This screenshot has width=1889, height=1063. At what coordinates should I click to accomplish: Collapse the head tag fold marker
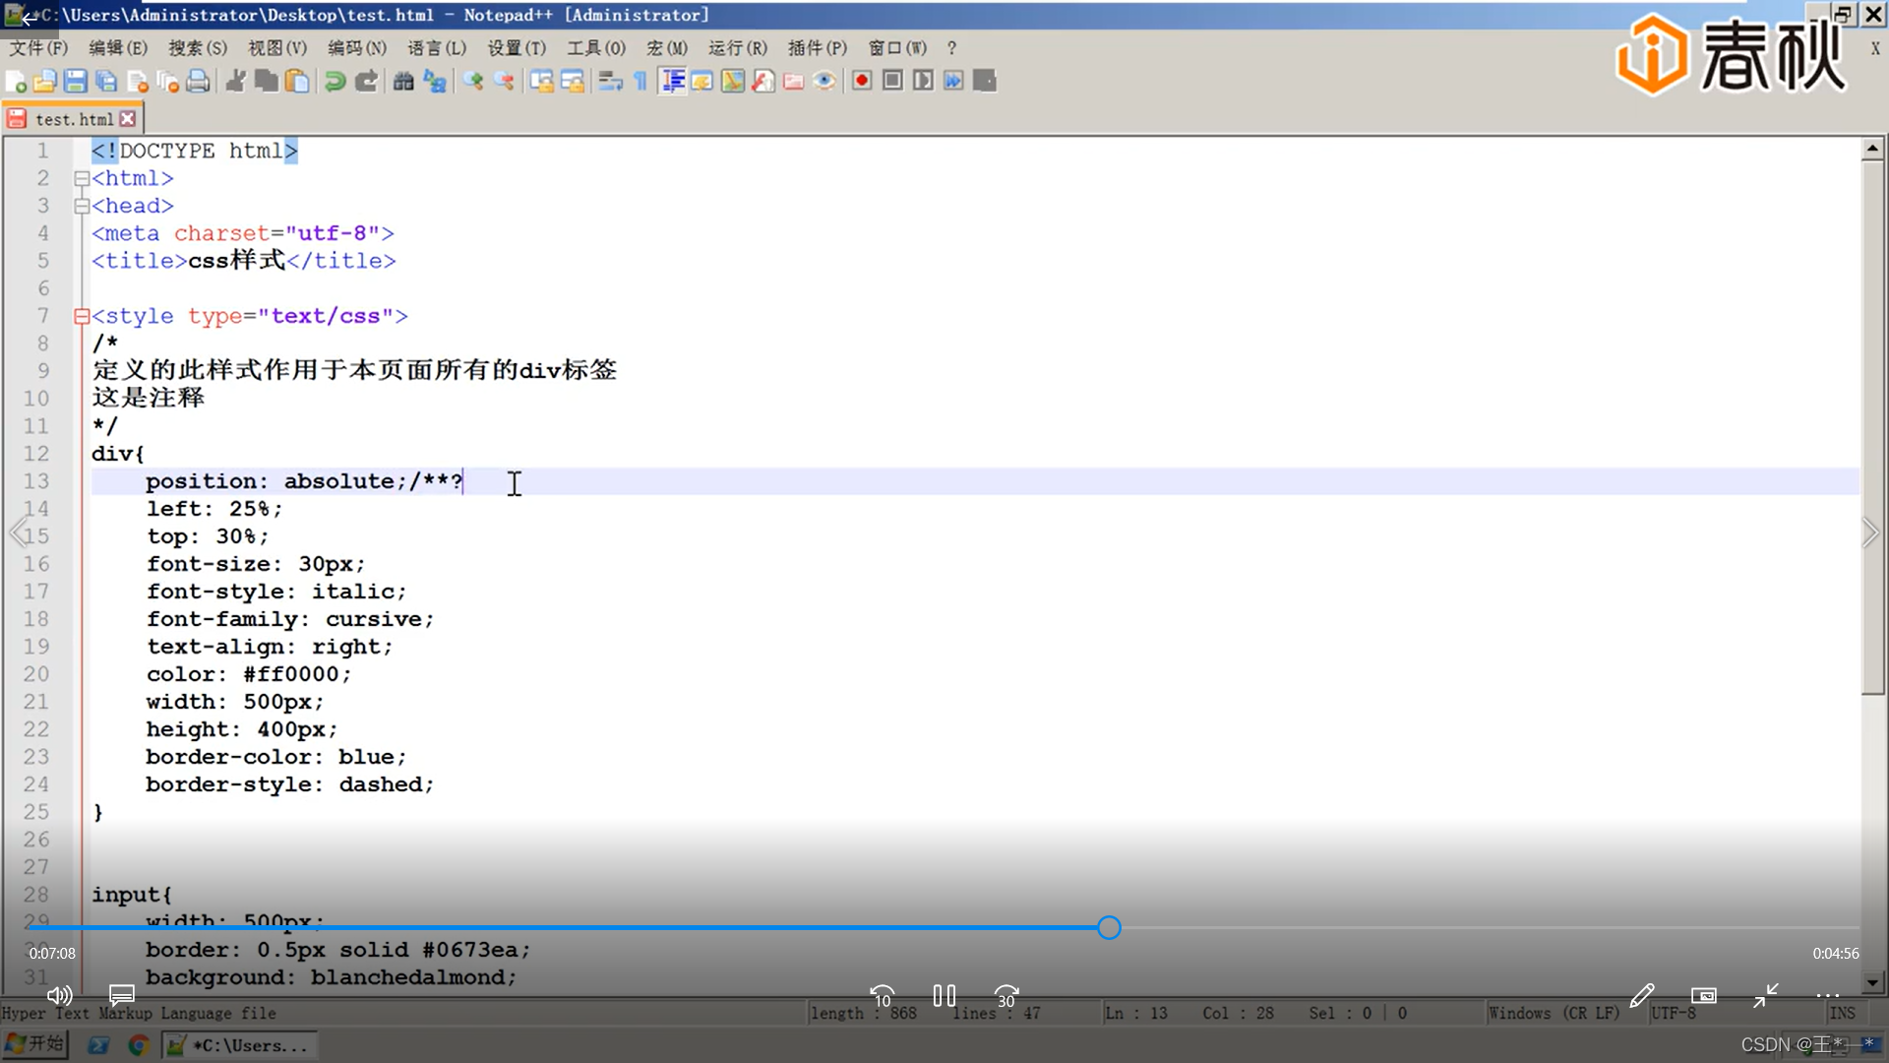point(82,207)
